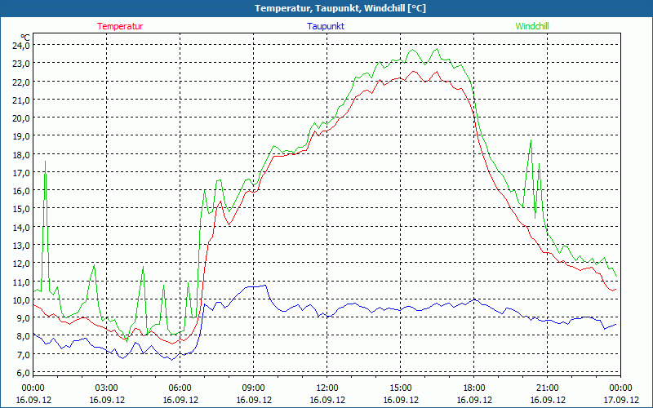This screenshot has width=653, height=408.
Task: Click the 9,0 y-axis value
Action: pos(24,318)
